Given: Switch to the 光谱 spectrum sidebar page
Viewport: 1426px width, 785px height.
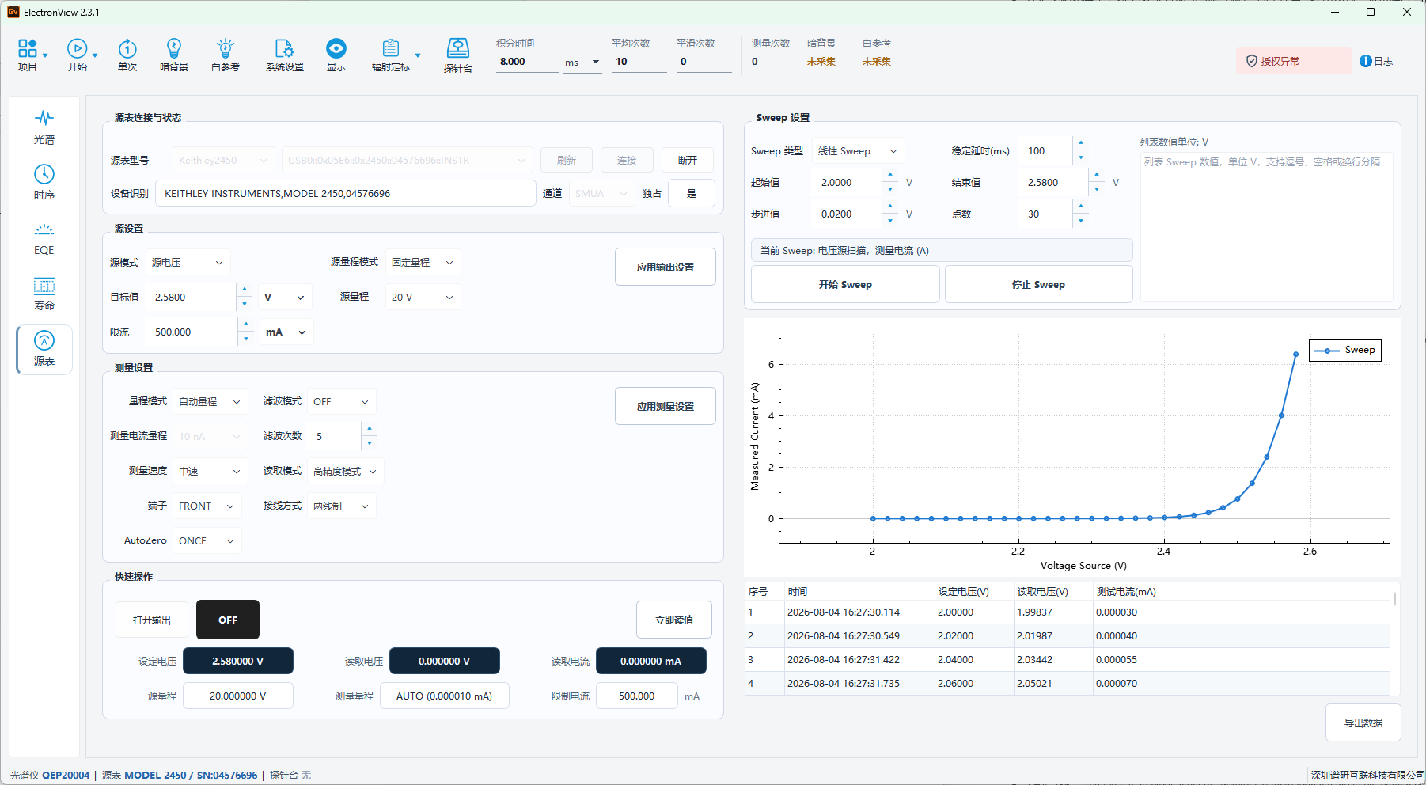Looking at the screenshot, I should pyautogui.click(x=44, y=127).
